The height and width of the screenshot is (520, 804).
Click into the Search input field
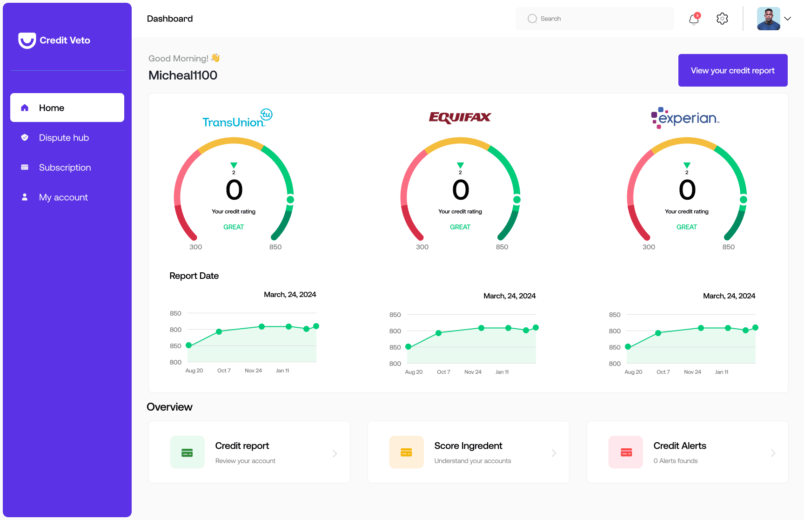click(x=595, y=19)
